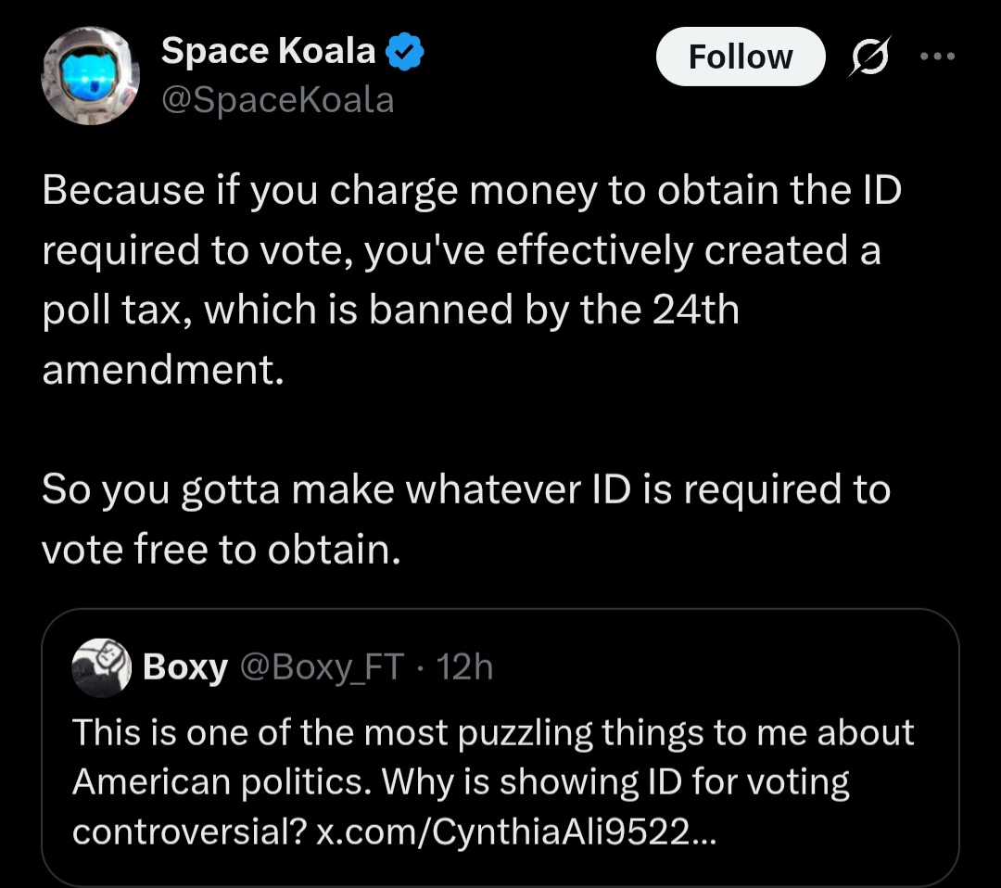The image size is (1001, 888).
Task: Open the x.com/CynthiaAli9522 link
Action: [516, 831]
